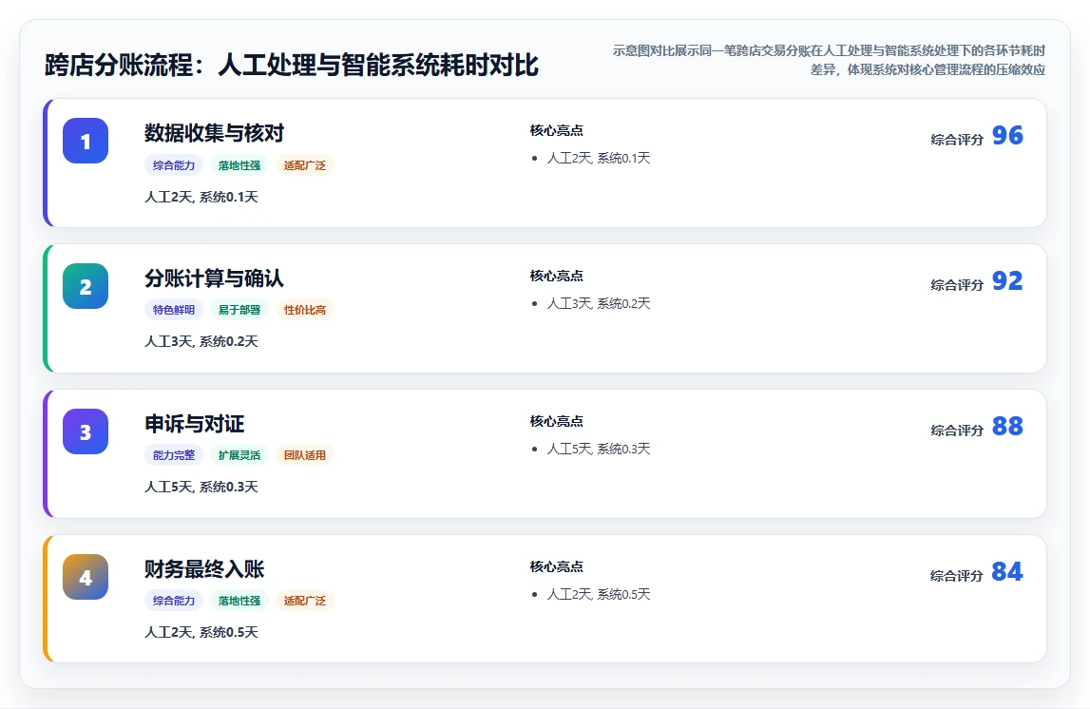Click the score 96 value
The width and height of the screenshot is (1090, 709).
[x=1007, y=135]
